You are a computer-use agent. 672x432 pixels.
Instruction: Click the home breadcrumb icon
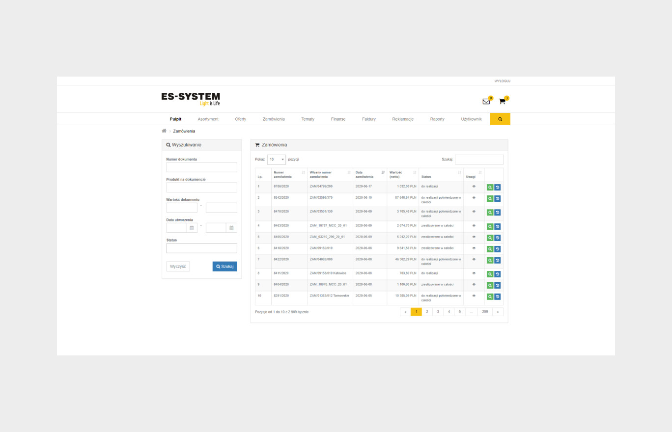coord(164,131)
